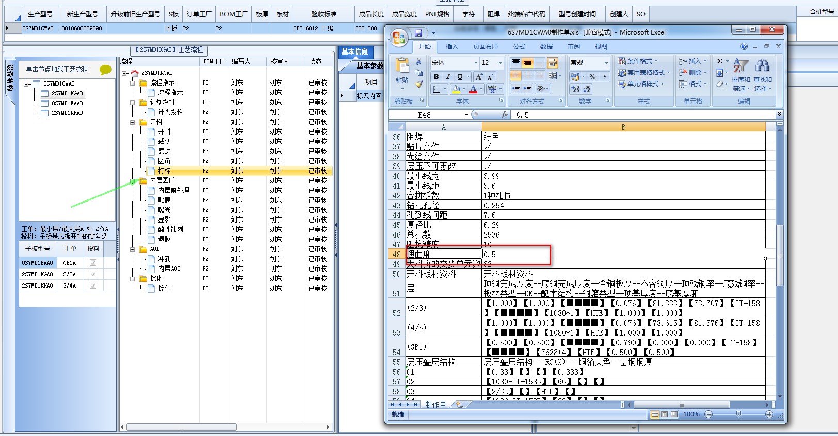
Task: Toggle 投料 checkbox for 2S7MD1KGA0 row
Action: (x=93, y=274)
